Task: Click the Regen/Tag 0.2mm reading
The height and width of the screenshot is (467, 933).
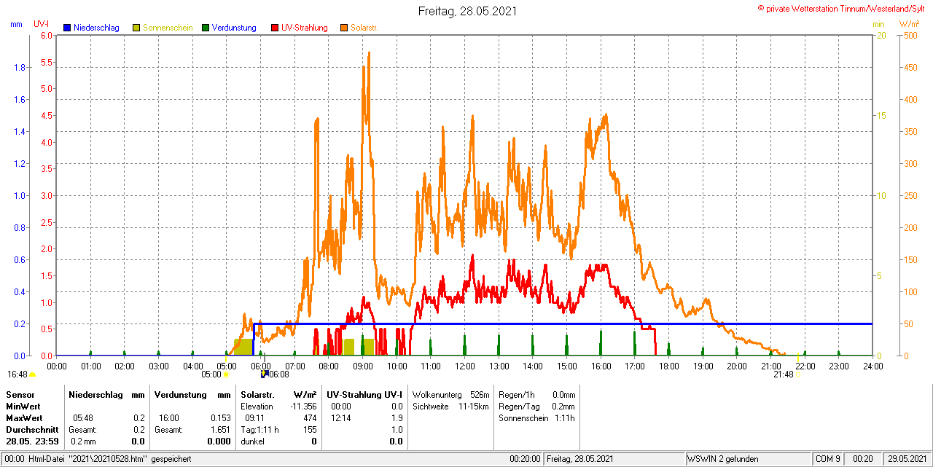Action: coord(537,406)
